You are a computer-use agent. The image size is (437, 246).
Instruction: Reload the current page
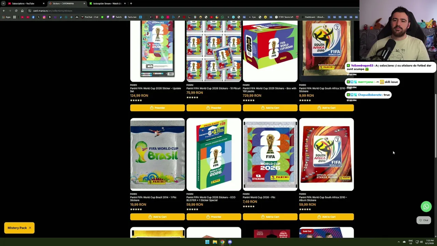pos(16,11)
